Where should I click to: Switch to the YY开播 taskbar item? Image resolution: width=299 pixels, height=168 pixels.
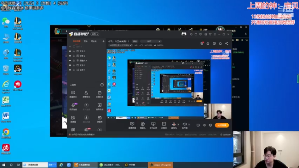pos(135,165)
